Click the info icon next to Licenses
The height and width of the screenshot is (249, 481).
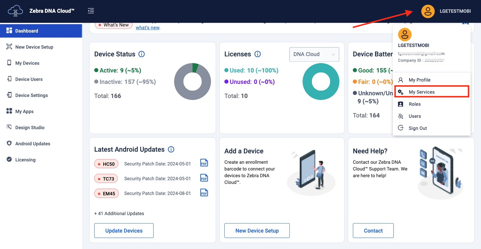258,54
